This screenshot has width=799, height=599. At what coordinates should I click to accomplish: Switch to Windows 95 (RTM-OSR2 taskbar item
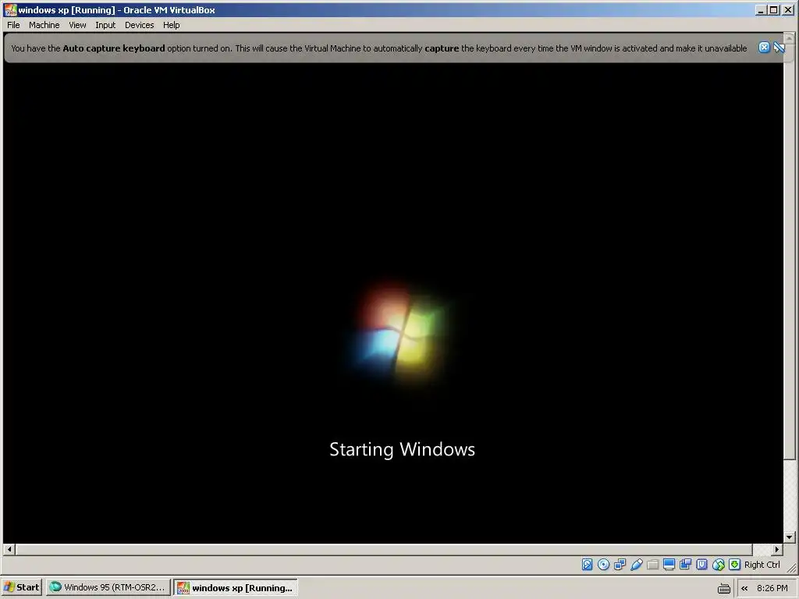pos(108,587)
